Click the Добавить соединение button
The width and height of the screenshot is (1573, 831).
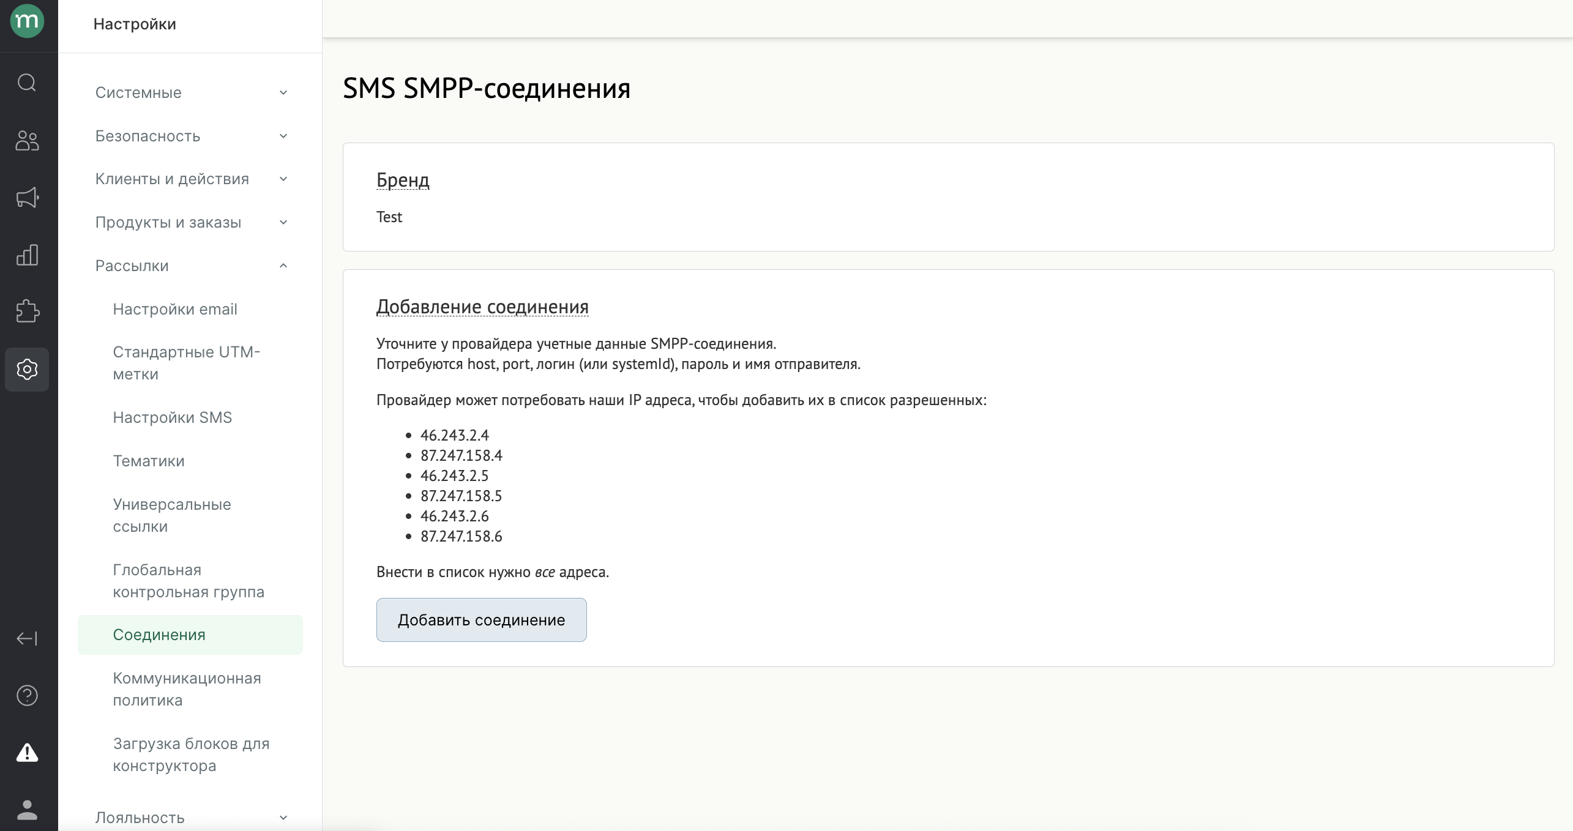[x=481, y=620]
